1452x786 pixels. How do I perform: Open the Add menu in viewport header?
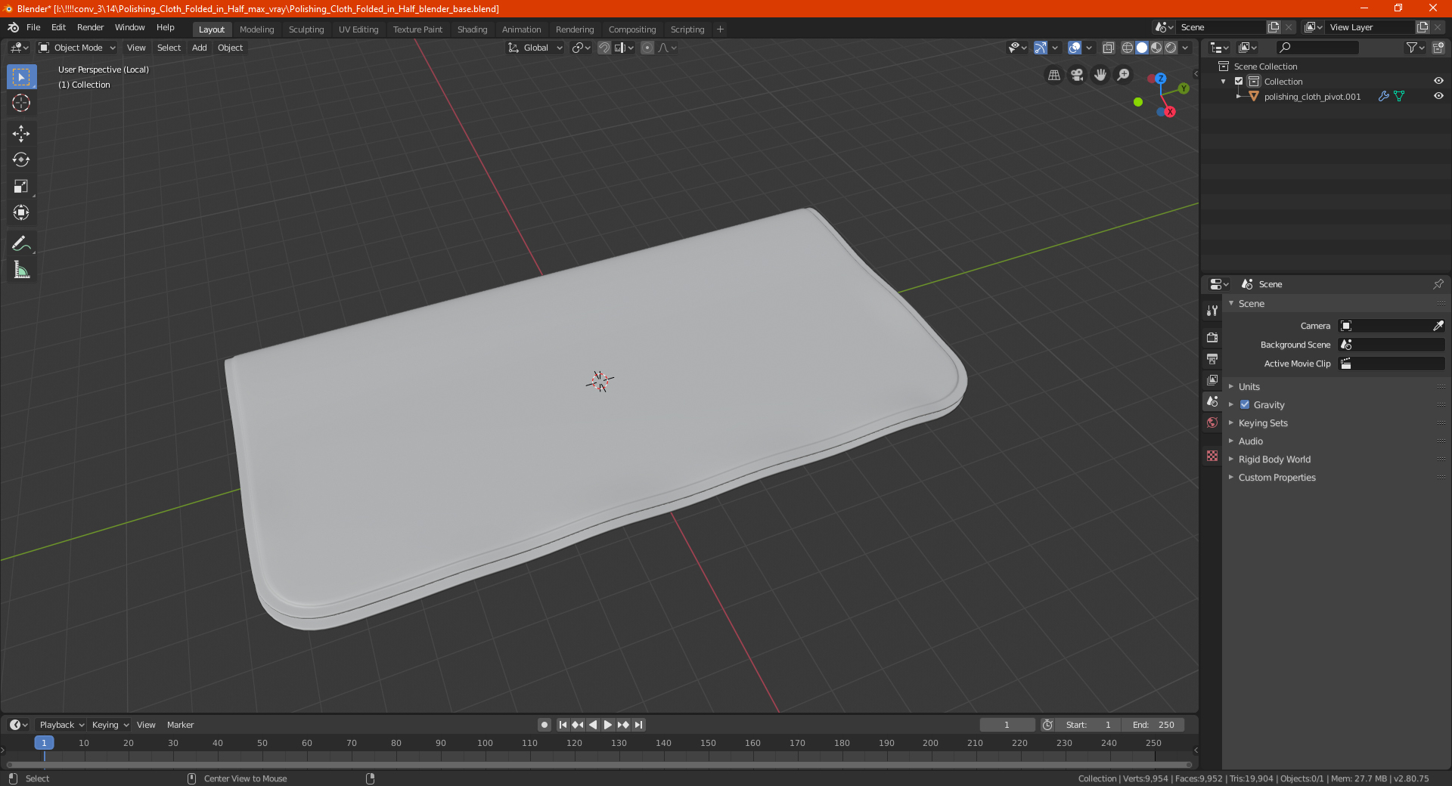[199, 48]
